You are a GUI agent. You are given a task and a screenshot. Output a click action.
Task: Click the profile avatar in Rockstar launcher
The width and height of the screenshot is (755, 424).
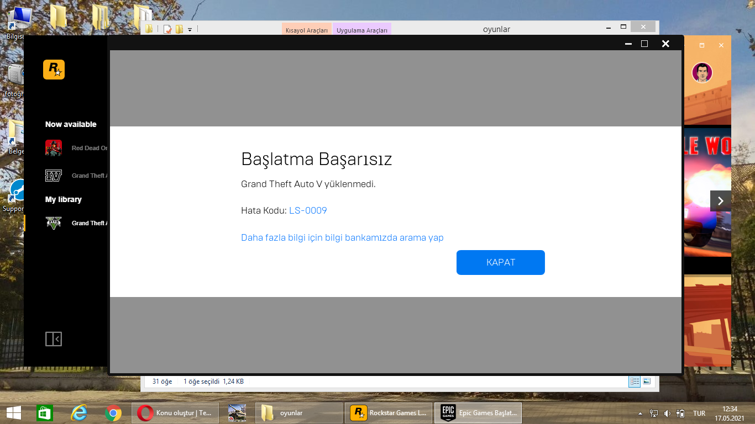[x=702, y=72]
